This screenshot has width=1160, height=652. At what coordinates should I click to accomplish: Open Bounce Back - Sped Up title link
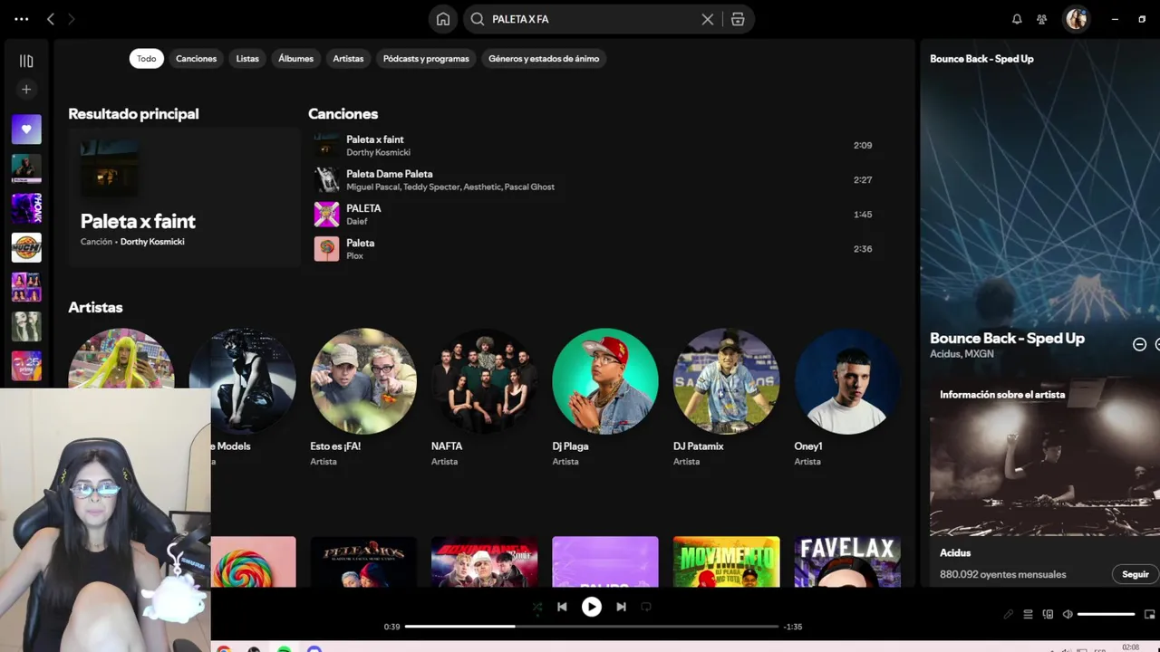tap(1007, 338)
